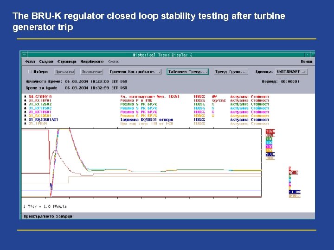This screenshot has width=334, height=250.
Task: Click the beige -2.00 lower scale label
Action: point(295,195)
